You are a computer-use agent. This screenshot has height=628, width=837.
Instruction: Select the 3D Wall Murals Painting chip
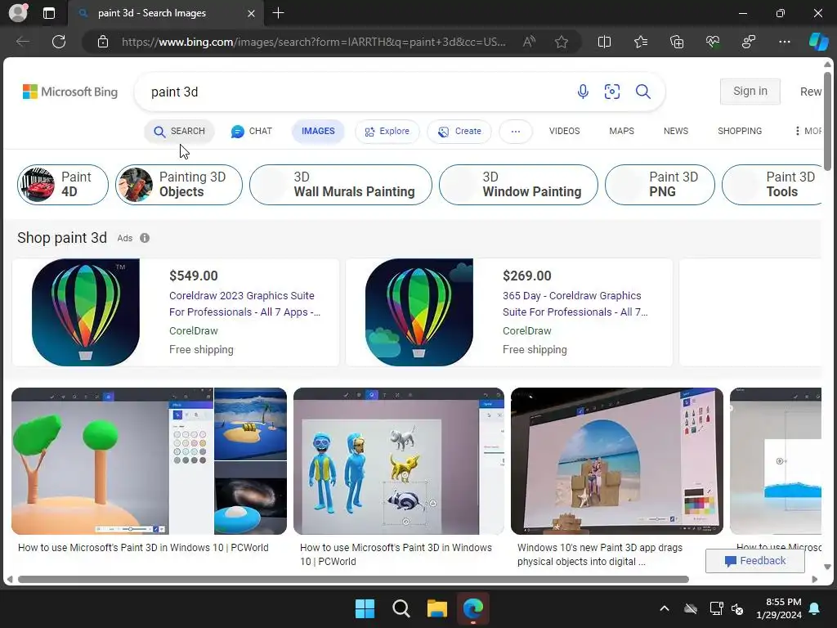[341, 185]
